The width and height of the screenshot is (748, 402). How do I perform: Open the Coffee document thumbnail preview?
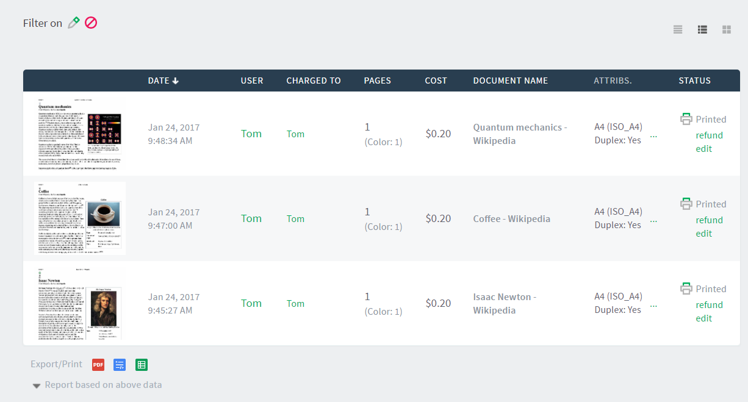click(x=80, y=218)
